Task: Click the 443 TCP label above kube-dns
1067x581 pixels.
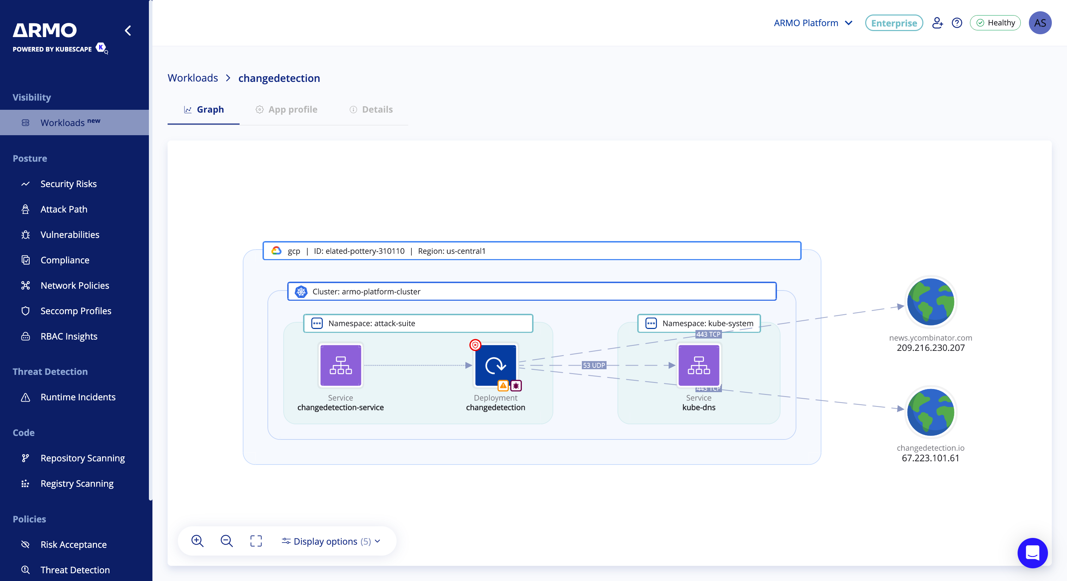Action: click(x=708, y=334)
